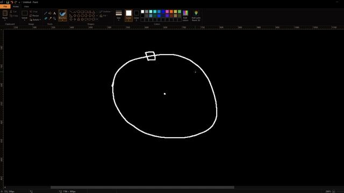This screenshot has height=193, width=344.
Task: Select the Oval shape
Action: point(78,12)
